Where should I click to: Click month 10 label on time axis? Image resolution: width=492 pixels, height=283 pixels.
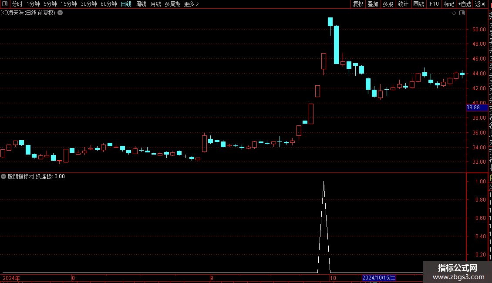click(333, 278)
